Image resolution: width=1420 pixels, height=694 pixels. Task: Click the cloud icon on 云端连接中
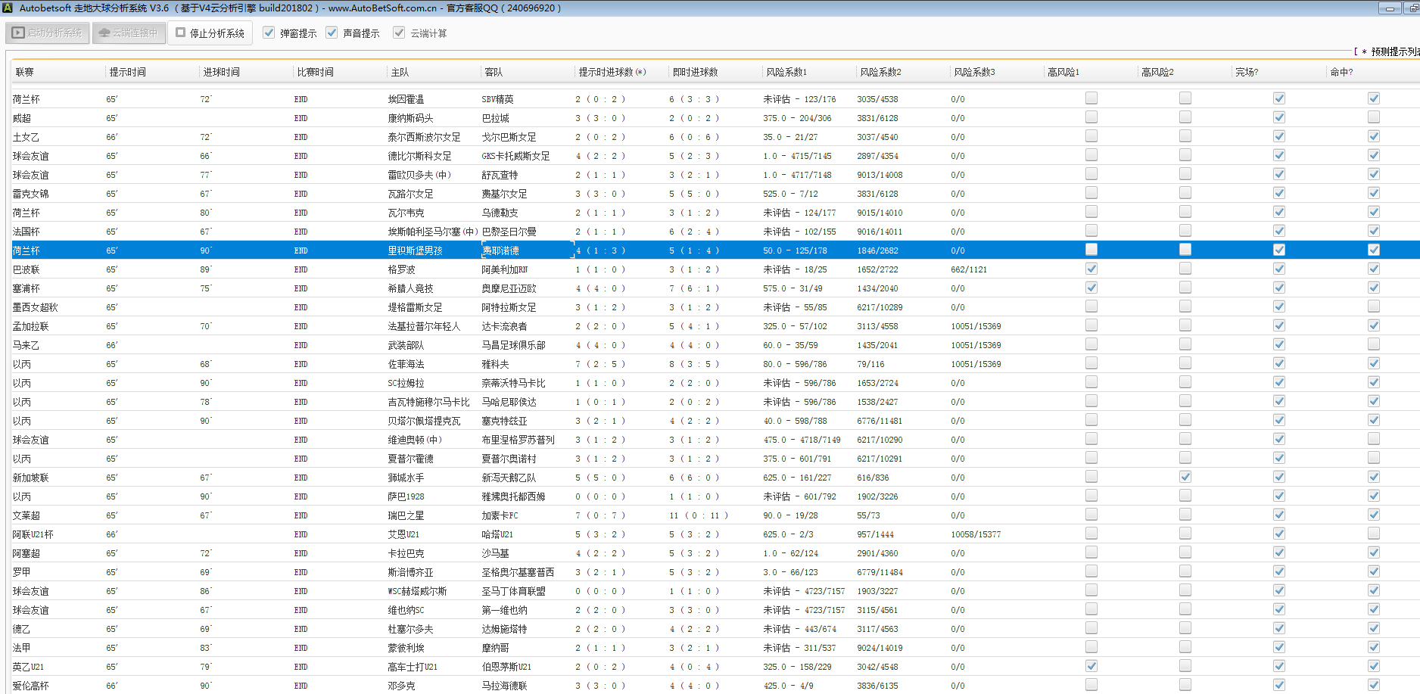click(x=104, y=33)
